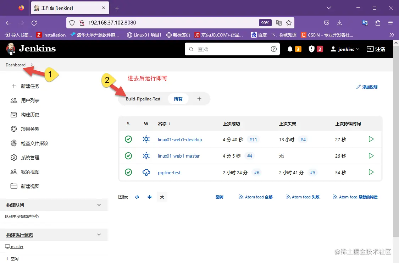This screenshot has height=263, width=399.
Task: Open Atom feed 全部 link
Action: [256, 197]
